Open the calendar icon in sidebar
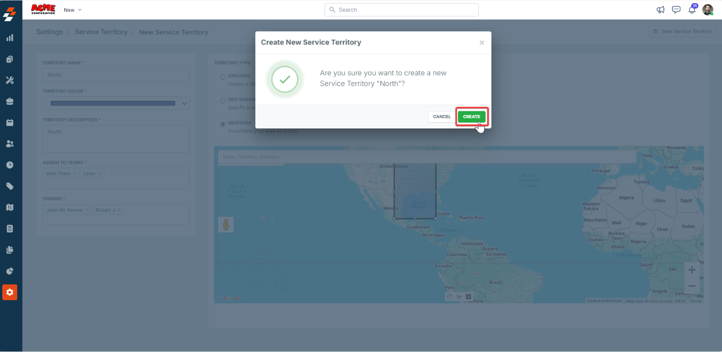722x352 pixels. [10, 123]
